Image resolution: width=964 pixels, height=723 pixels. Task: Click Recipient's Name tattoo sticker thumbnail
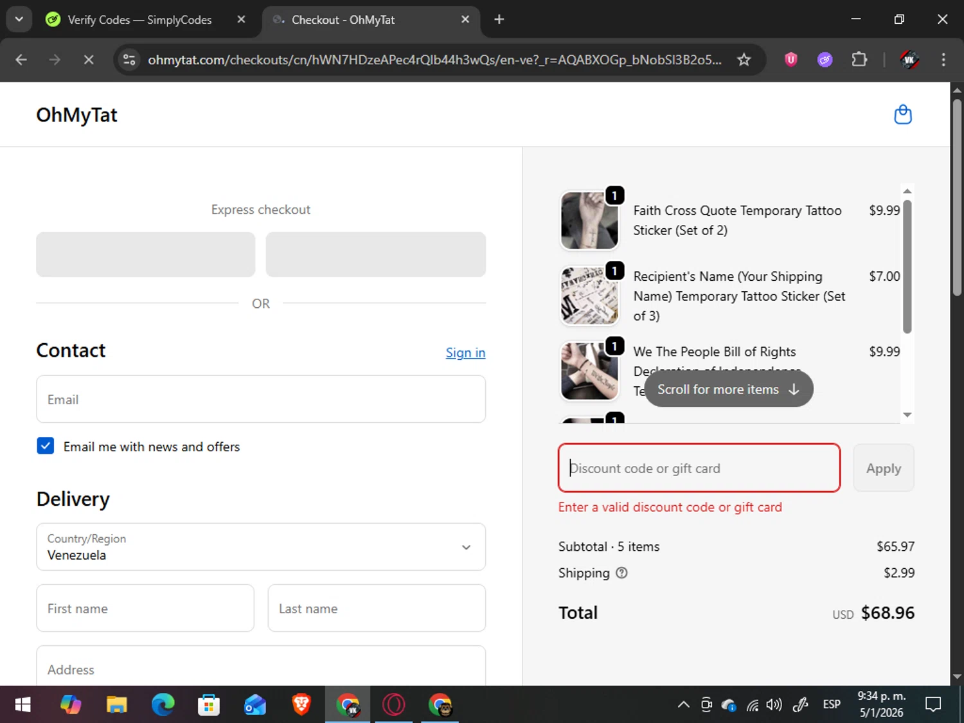pyautogui.click(x=589, y=296)
